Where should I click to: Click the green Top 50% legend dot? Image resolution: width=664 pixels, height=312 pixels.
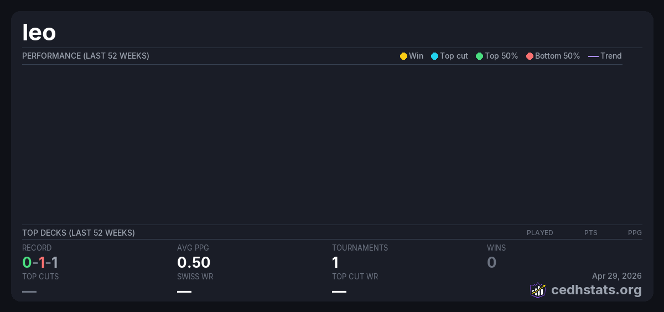tap(479, 56)
